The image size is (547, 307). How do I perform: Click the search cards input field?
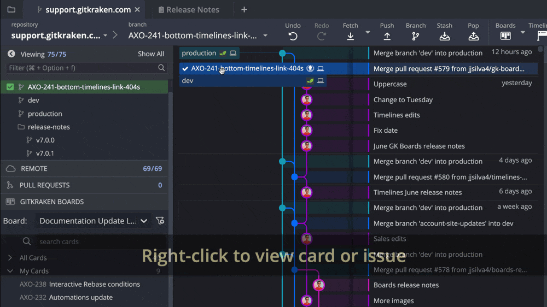(95, 241)
